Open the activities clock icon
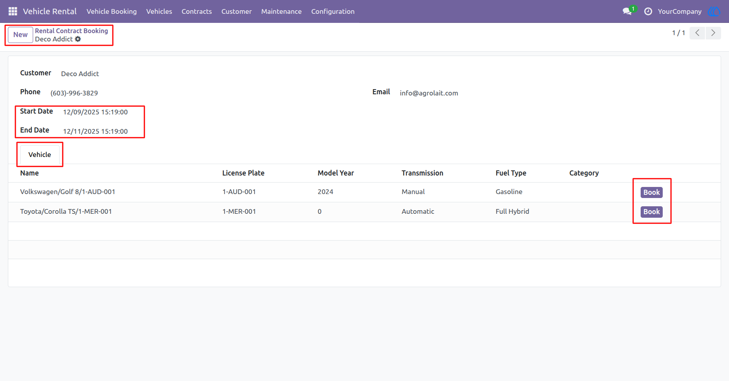This screenshot has width=729, height=381. (648, 11)
